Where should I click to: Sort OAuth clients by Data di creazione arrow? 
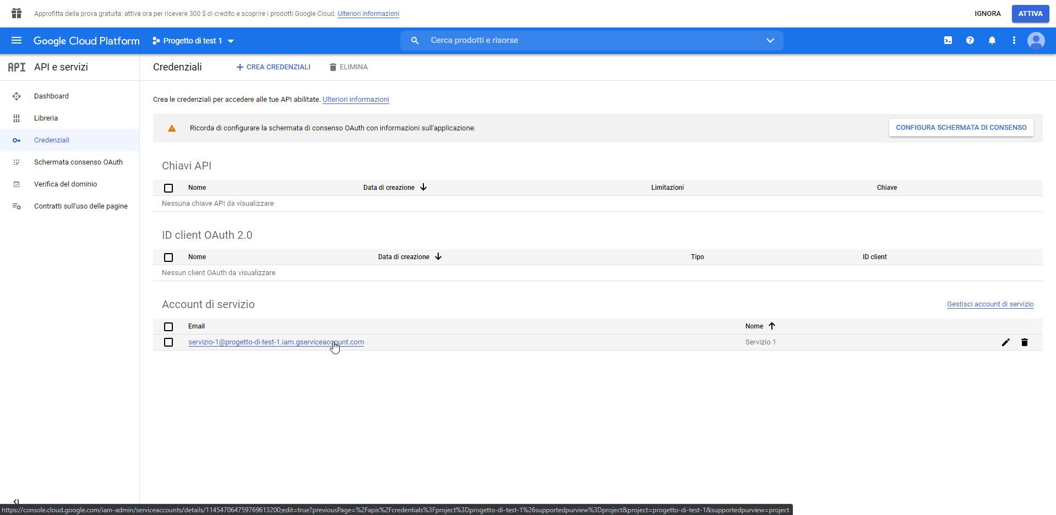(x=438, y=256)
